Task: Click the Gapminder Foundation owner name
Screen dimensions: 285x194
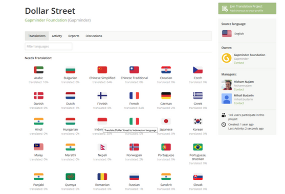Action: 249,55
